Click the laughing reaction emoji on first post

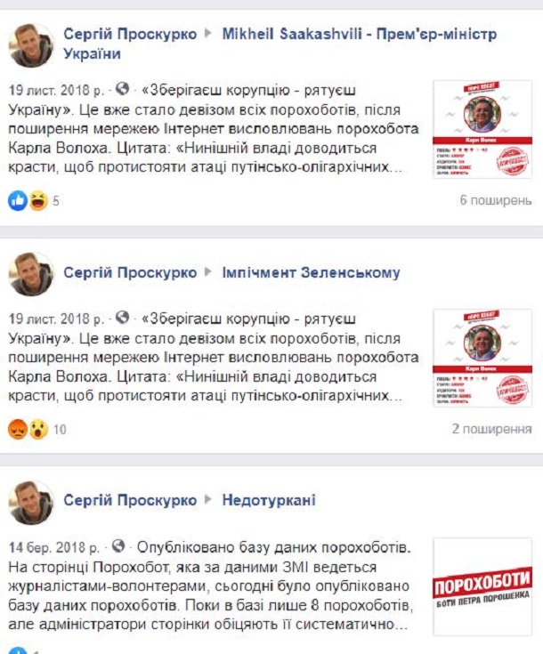click(x=38, y=200)
